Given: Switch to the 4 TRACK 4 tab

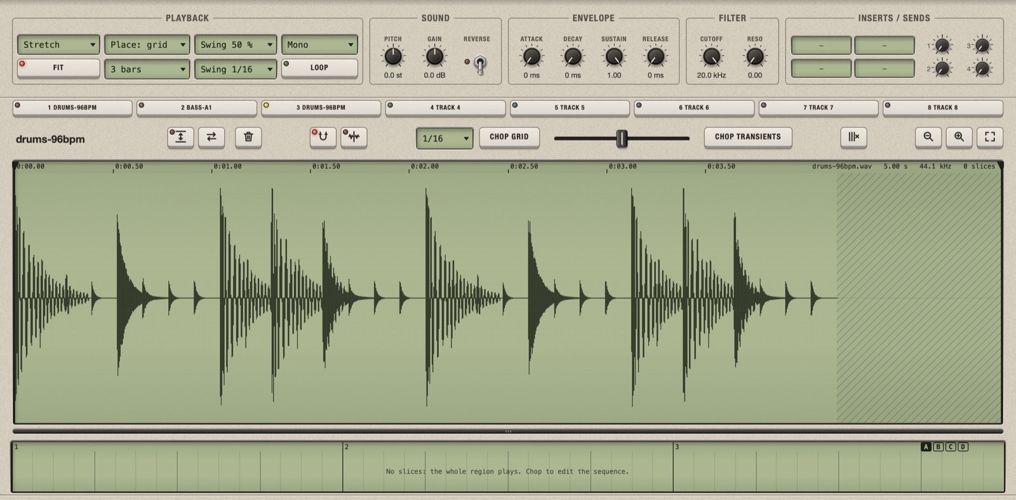Looking at the screenshot, I should 445,108.
